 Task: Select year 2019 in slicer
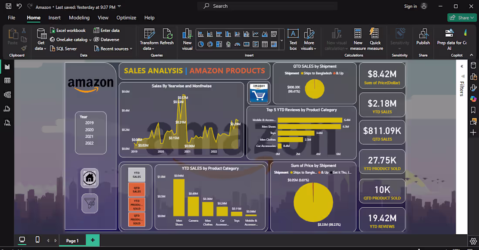89,123
